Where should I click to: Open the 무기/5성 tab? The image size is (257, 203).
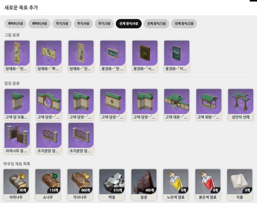click(x=62, y=24)
